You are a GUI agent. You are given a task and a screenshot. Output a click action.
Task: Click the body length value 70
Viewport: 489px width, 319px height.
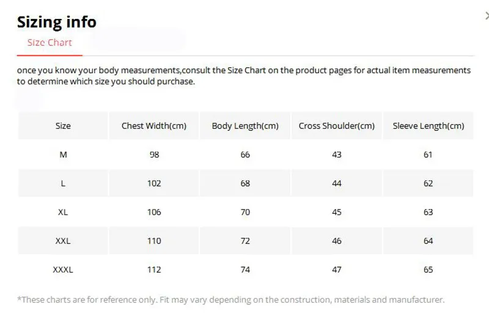point(245,212)
